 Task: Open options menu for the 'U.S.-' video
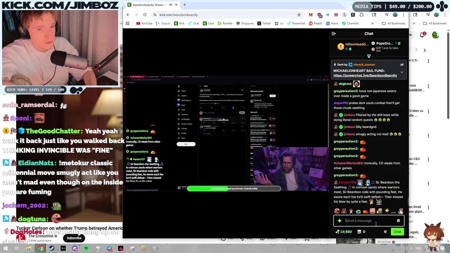click(x=428, y=61)
